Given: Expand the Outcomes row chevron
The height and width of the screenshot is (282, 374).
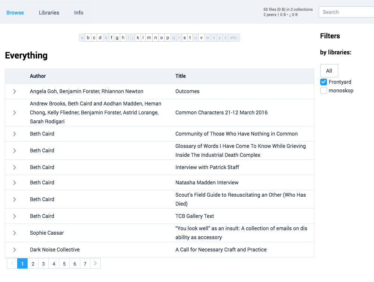Looking at the screenshot, I should pyautogui.click(x=15, y=91).
